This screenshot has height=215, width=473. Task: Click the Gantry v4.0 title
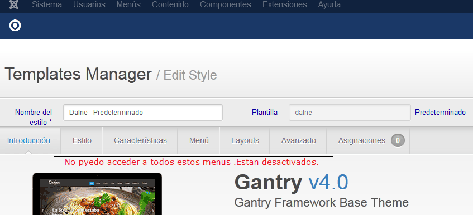click(x=291, y=183)
